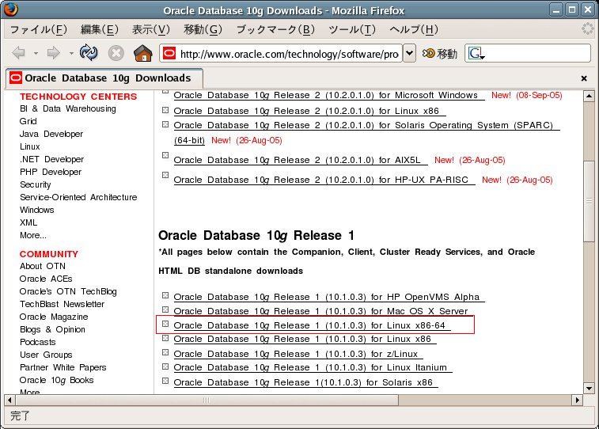Click bullet icon beside Linux Itanium entry
This screenshot has height=429, width=599.
[x=165, y=366]
